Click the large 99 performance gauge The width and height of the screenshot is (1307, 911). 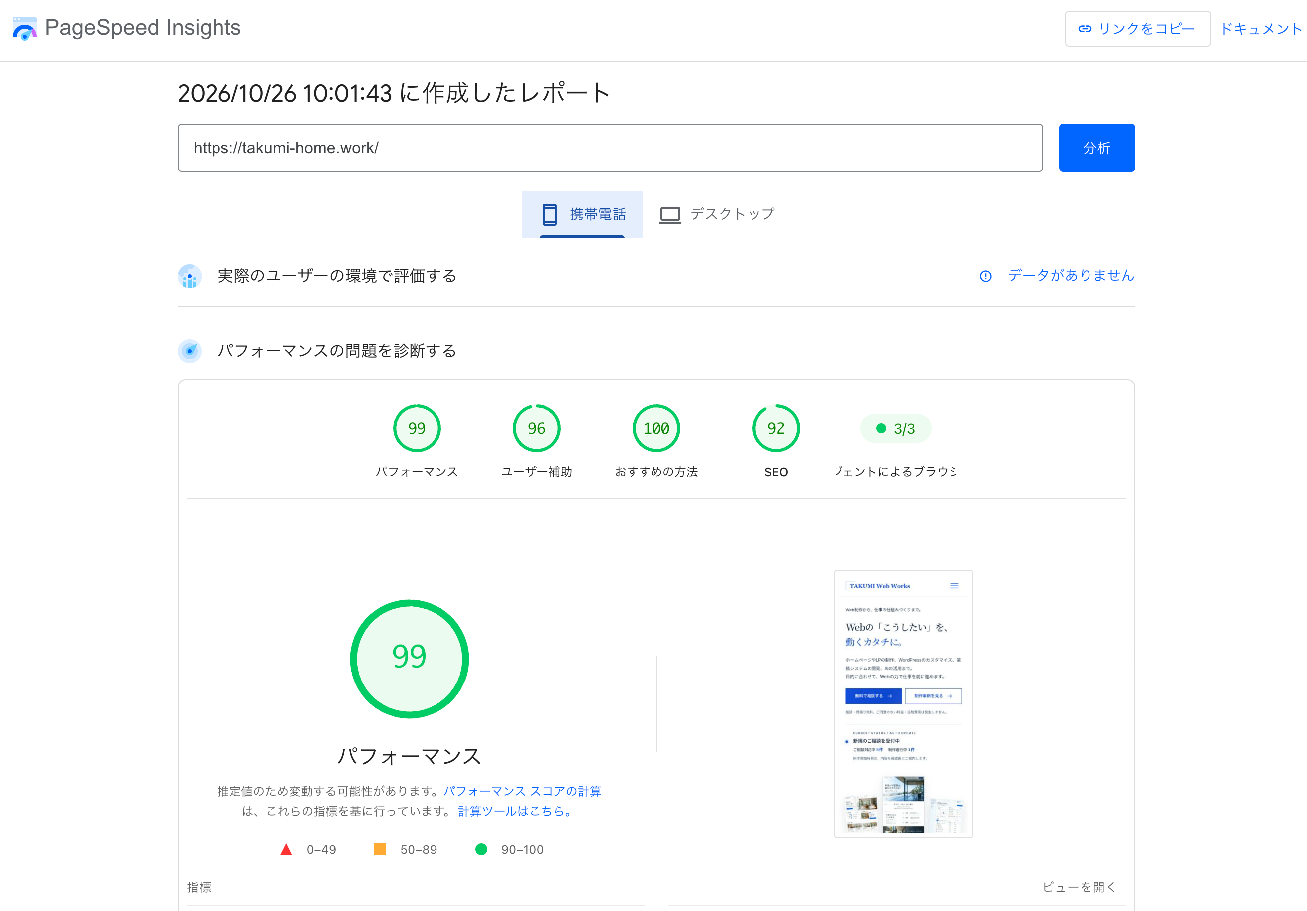[x=409, y=659]
